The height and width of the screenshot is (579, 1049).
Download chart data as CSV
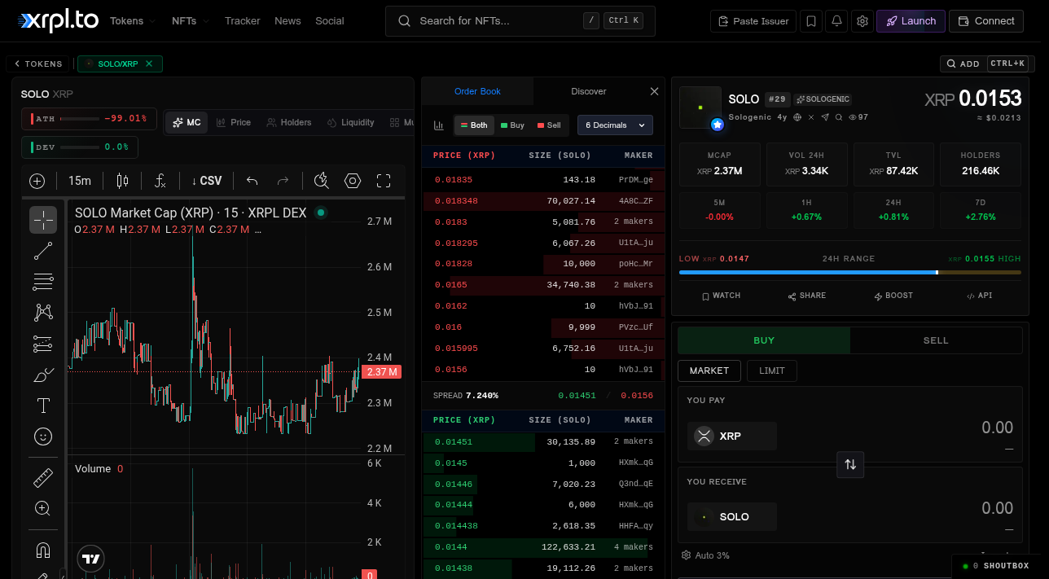pyautogui.click(x=207, y=181)
